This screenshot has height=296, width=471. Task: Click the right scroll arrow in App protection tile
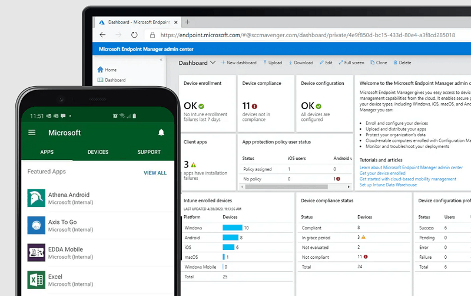[x=349, y=187]
